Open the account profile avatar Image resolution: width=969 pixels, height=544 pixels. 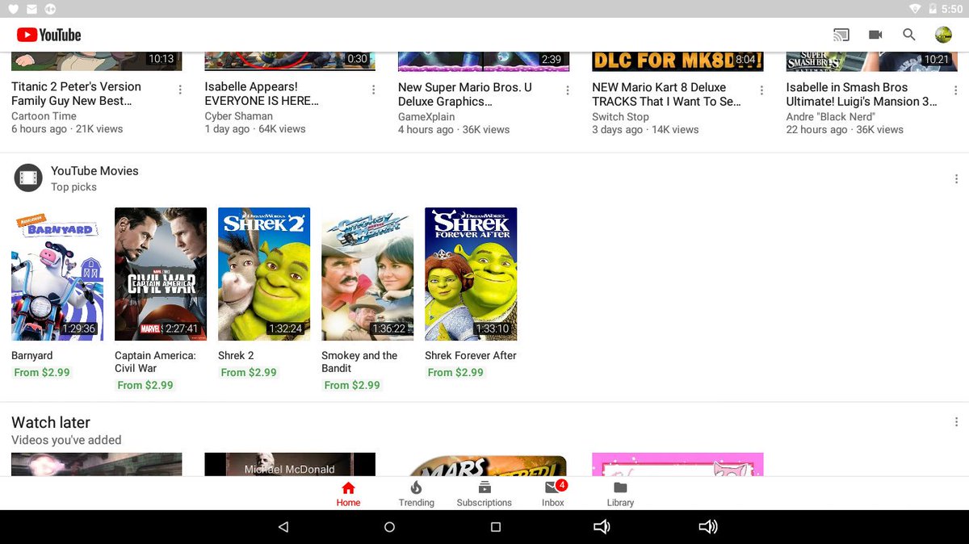click(943, 35)
